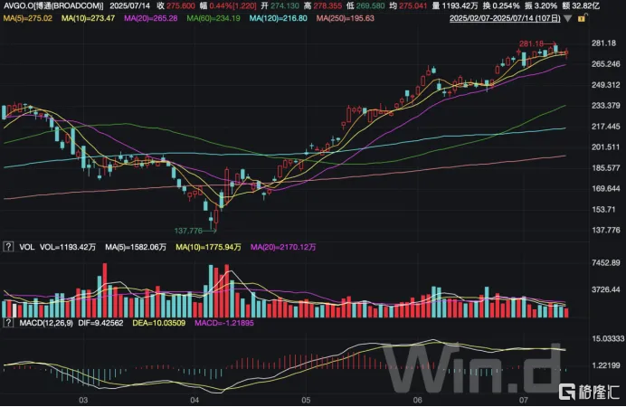Select the DEA=10.03509 value
Image resolution: width=626 pixels, height=407 pixels.
point(159,323)
